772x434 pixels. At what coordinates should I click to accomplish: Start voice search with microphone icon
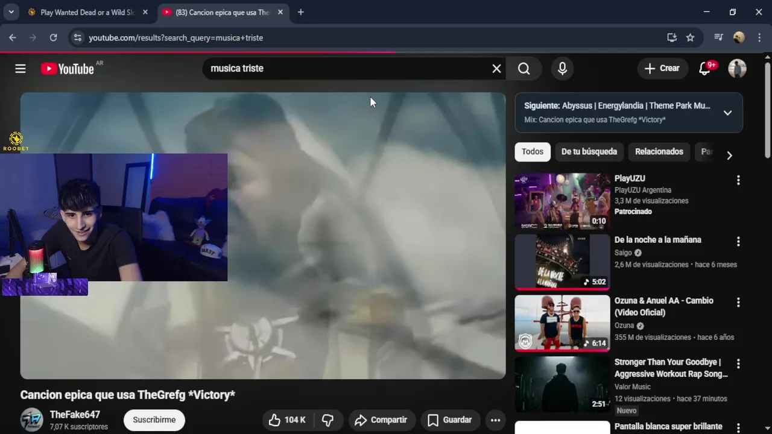click(562, 69)
